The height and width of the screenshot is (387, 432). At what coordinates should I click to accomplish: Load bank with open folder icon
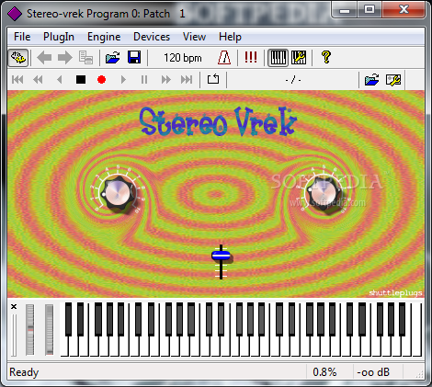coord(113,58)
